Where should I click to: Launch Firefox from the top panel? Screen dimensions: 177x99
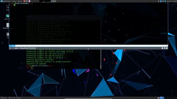24,1
